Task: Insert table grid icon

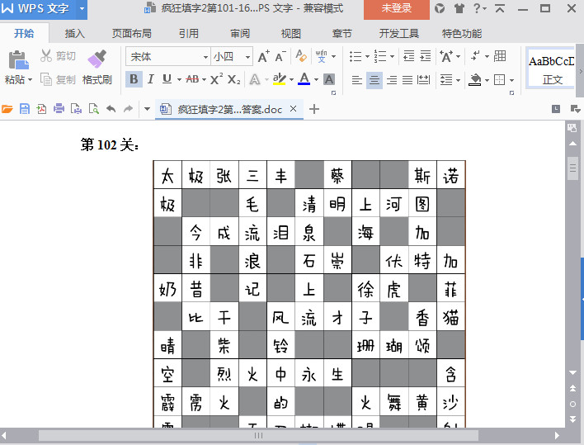Action: coord(500,56)
